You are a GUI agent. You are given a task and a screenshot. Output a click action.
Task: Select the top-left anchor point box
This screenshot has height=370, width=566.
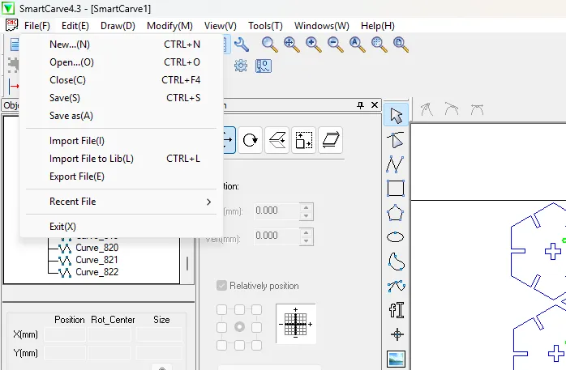[x=221, y=309]
